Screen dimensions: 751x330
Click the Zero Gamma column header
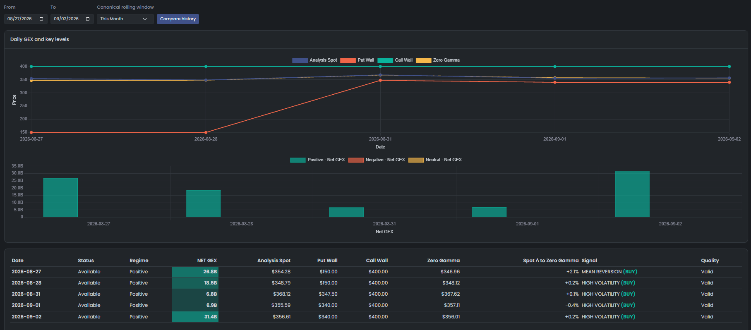[x=444, y=261]
